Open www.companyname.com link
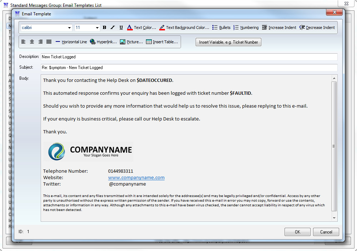The width and height of the screenshot is (357, 251). 136,178
